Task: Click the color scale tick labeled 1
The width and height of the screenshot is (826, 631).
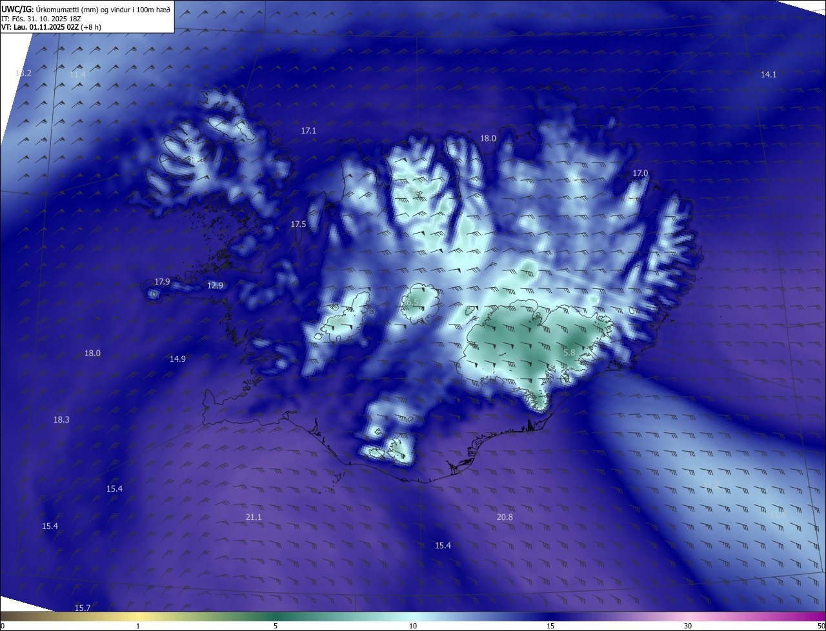Action: click(x=138, y=626)
